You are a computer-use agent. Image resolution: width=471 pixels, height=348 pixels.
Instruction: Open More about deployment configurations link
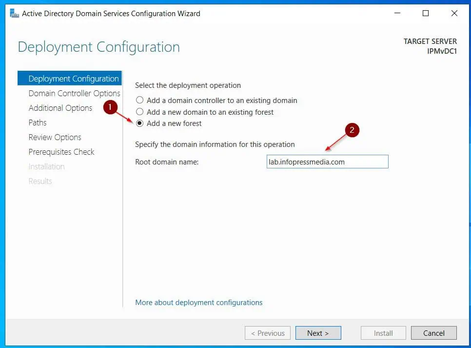pos(199,302)
